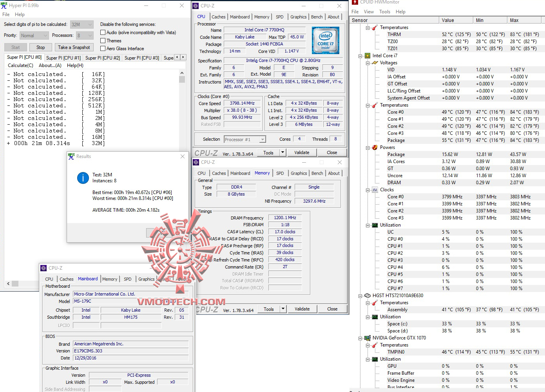Open Tools dropdown arrow in top CPU-Z window

(282, 152)
